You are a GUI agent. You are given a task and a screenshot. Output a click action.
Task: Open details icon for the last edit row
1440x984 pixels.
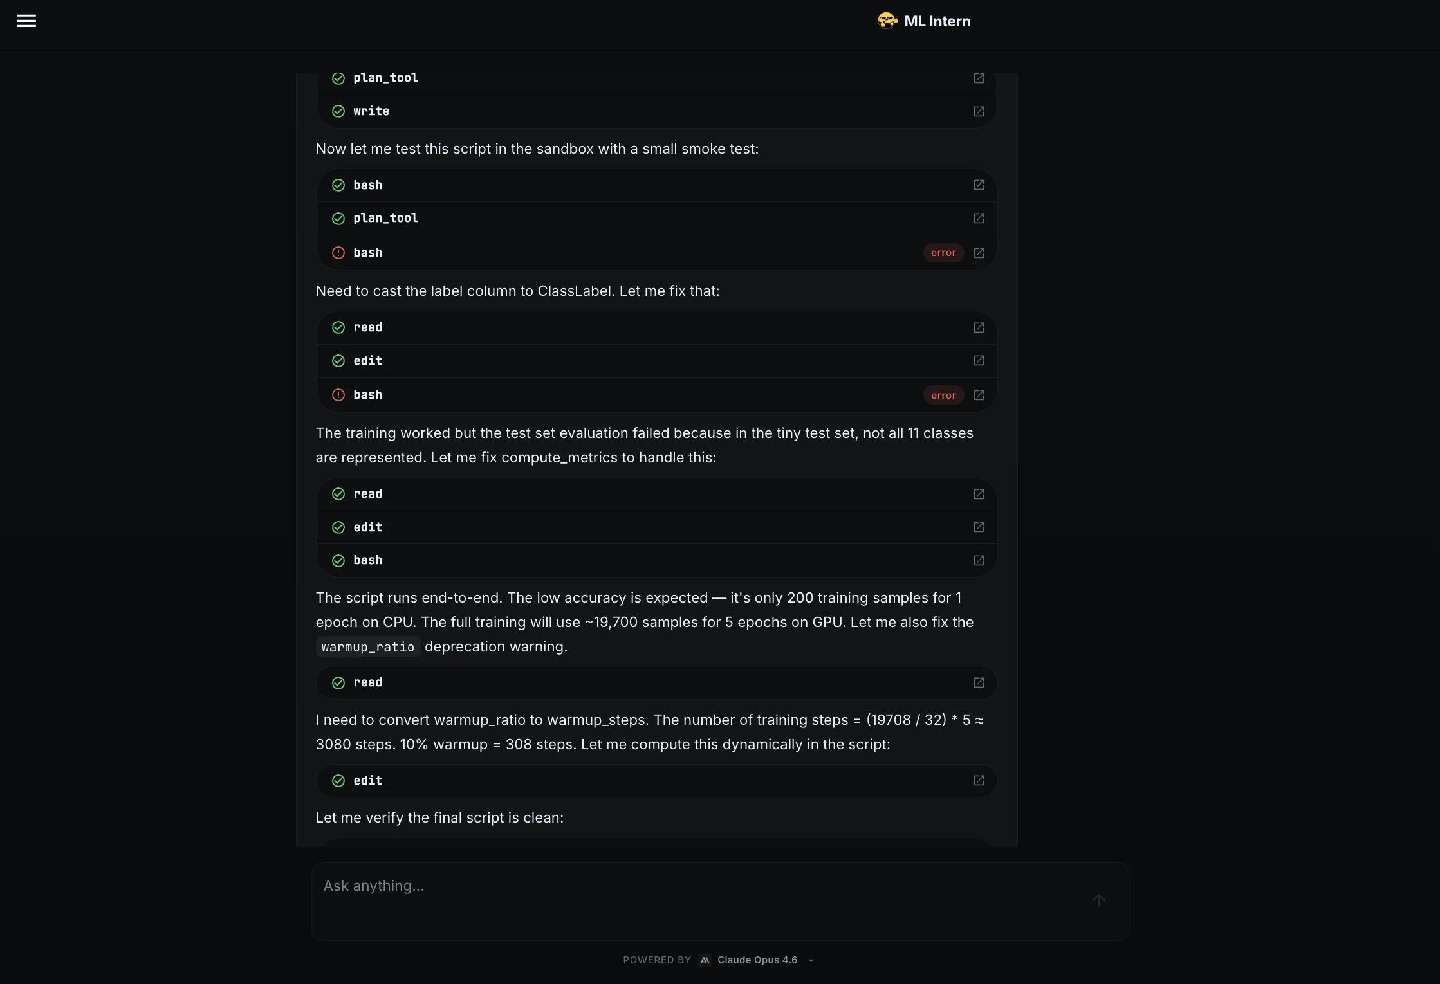tap(979, 780)
